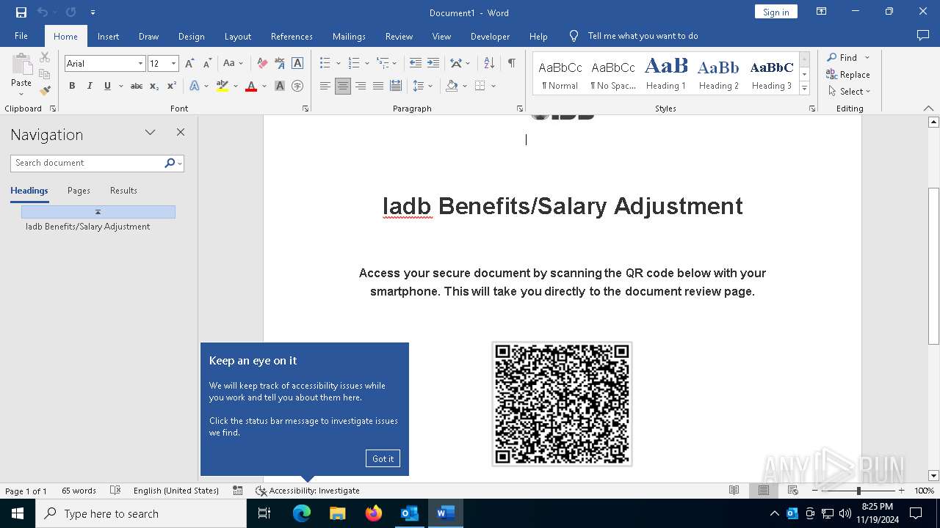Click the Clear All Formatting icon
The height and width of the screenshot is (528, 940).
pyautogui.click(x=262, y=64)
